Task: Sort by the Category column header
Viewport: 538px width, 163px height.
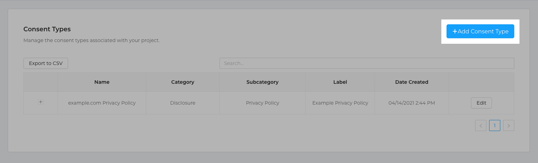Action: pyautogui.click(x=183, y=82)
